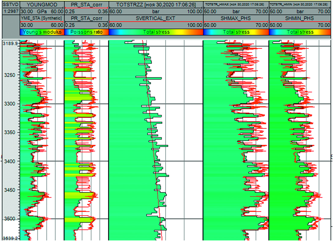
Task: Select the TOTSTR_HMIN curve header
Action: point(300,5)
